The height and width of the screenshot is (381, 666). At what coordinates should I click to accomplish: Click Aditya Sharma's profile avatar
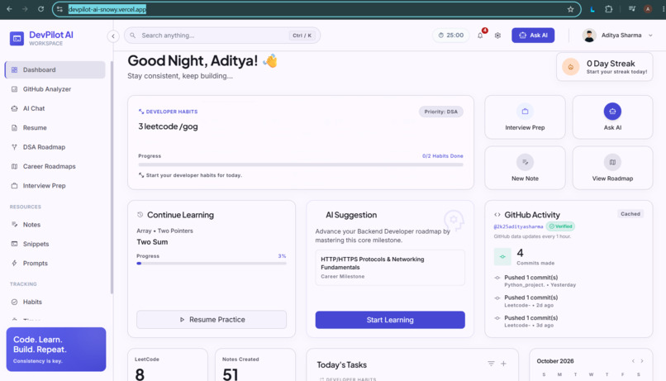click(x=589, y=36)
